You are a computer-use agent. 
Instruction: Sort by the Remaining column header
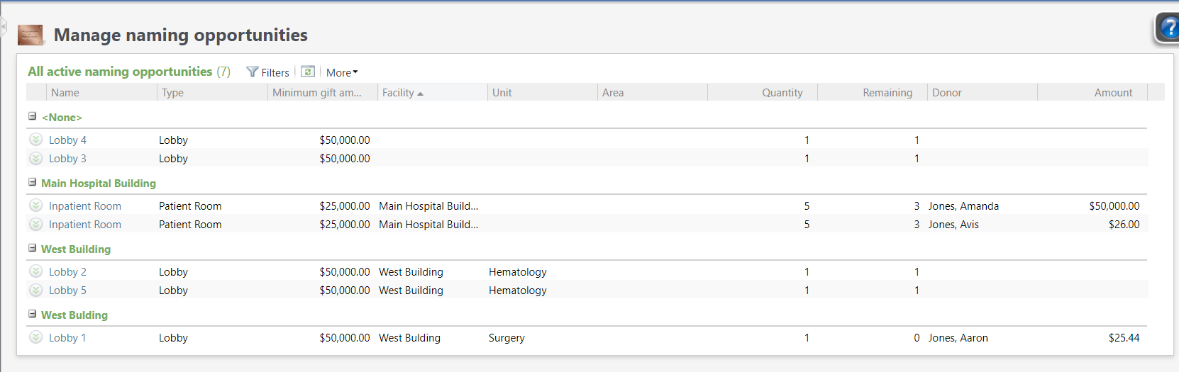coord(887,93)
